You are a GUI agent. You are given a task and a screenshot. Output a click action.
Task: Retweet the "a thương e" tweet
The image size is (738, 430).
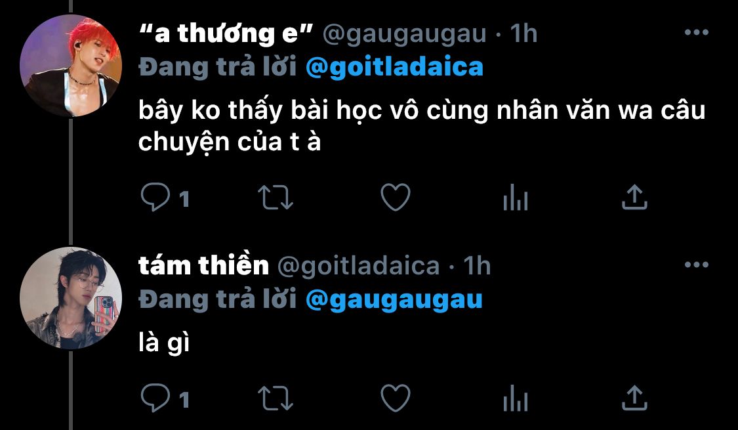pyautogui.click(x=276, y=198)
